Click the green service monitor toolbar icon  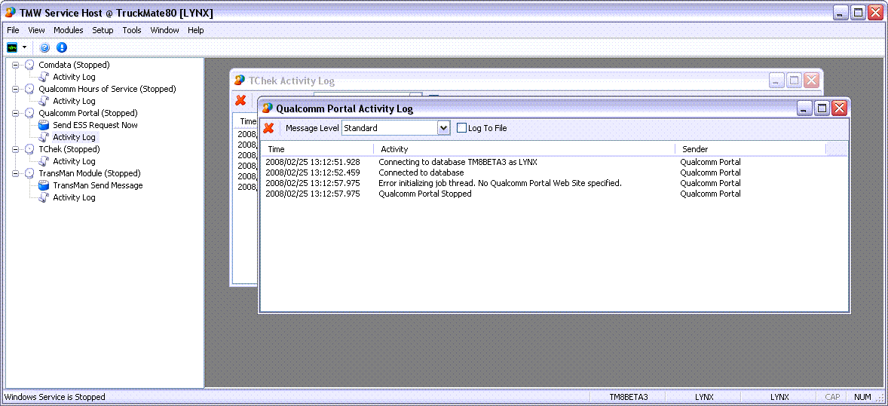[x=13, y=47]
